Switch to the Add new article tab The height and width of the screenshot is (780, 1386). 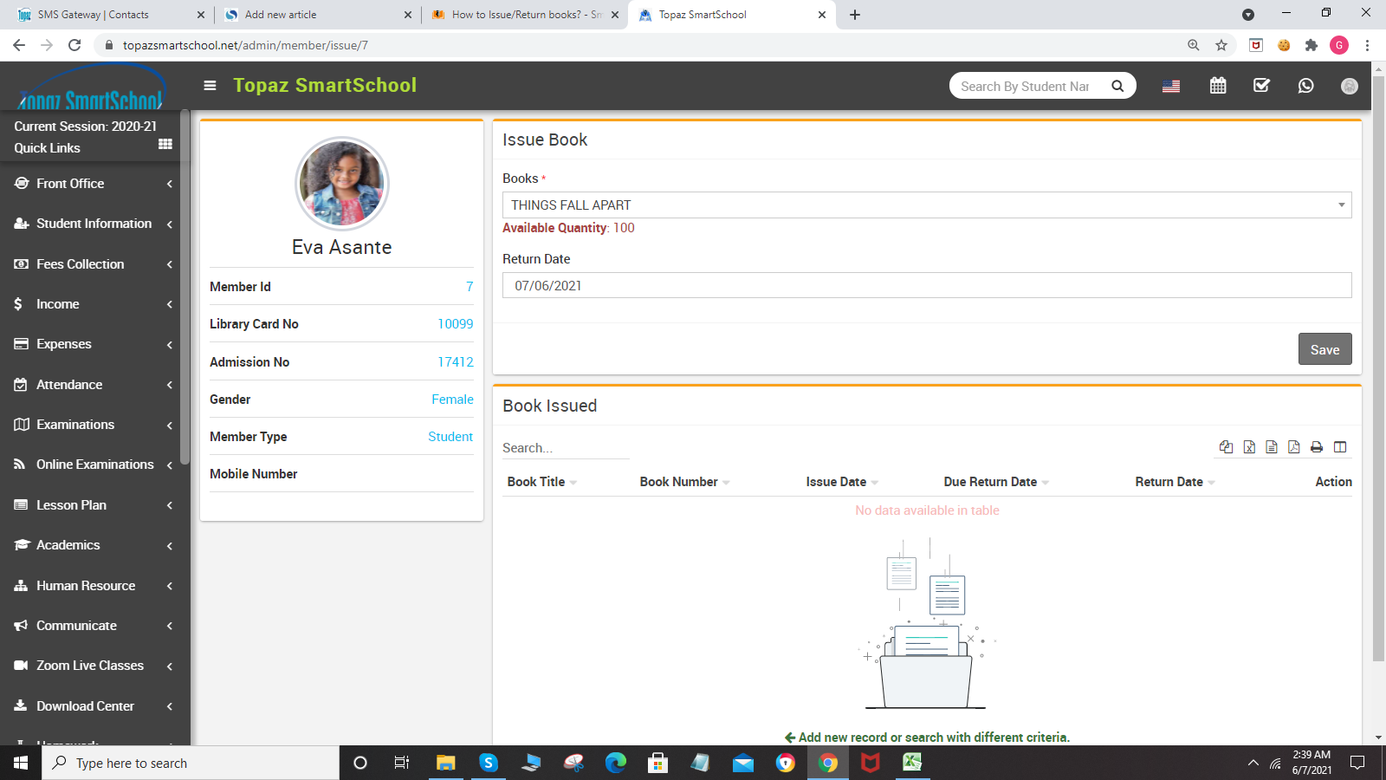point(316,15)
